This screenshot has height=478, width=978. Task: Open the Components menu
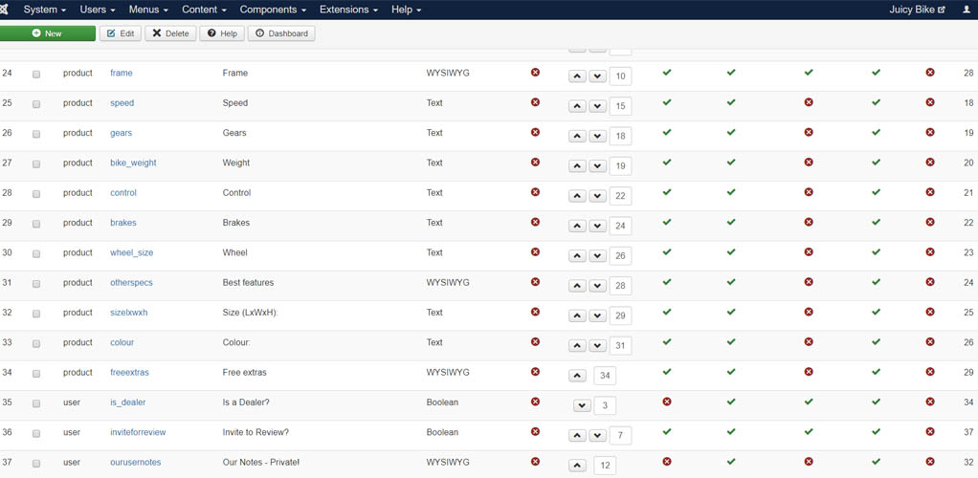pyautogui.click(x=273, y=10)
